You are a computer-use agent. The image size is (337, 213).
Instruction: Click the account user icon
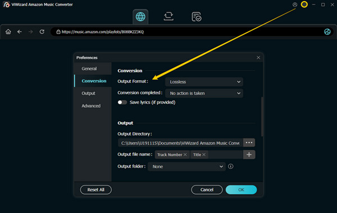(x=295, y=4)
